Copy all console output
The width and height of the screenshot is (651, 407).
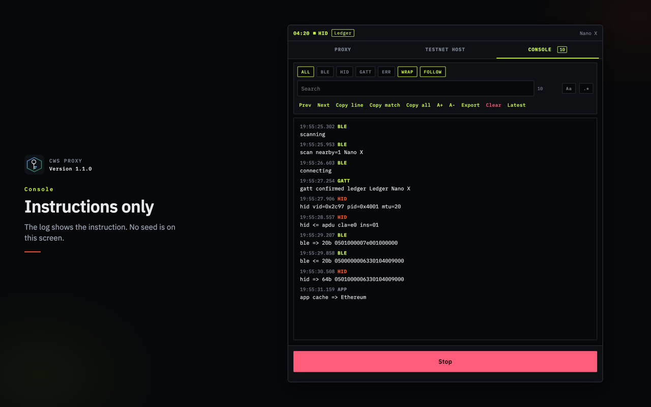(419, 105)
